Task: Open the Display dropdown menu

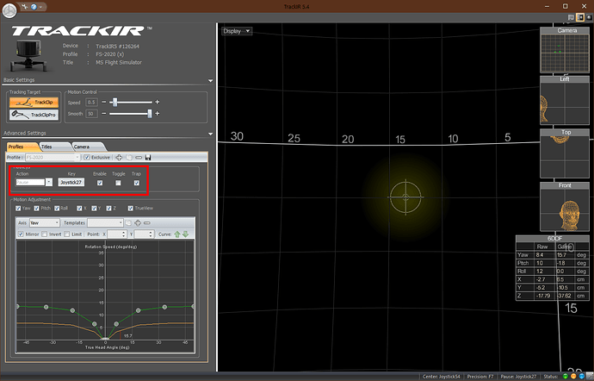Action: (x=237, y=31)
